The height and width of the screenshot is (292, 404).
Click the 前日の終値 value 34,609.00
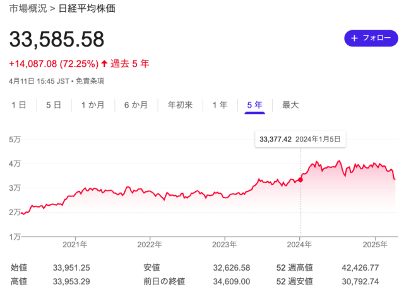232,281
